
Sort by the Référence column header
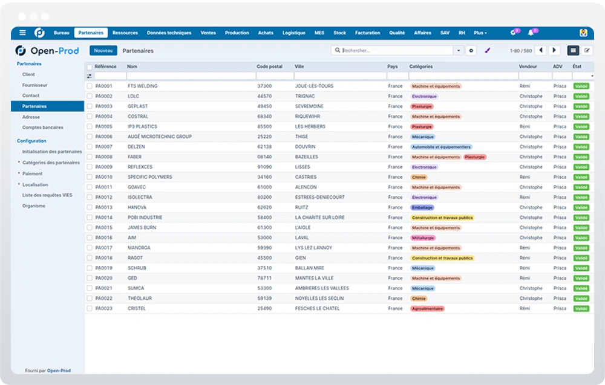click(105, 66)
